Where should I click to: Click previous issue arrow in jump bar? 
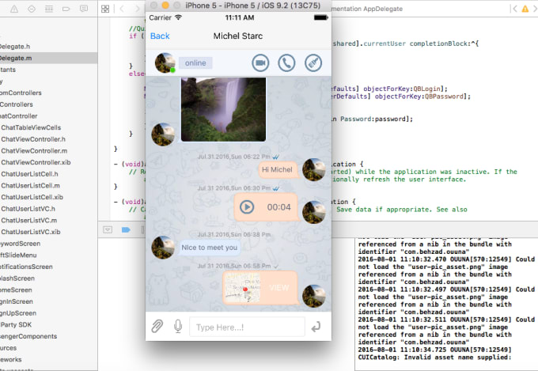click(x=513, y=9)
